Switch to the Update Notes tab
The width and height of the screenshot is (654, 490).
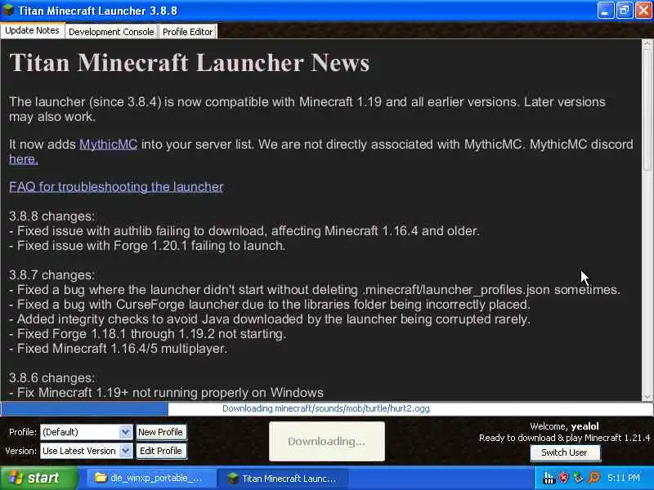tap(32, 30)
